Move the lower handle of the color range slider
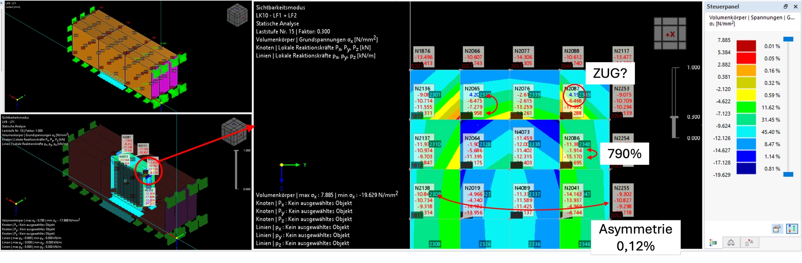The image size is (802, 263). pyautogui.click(x=788, y=174)
